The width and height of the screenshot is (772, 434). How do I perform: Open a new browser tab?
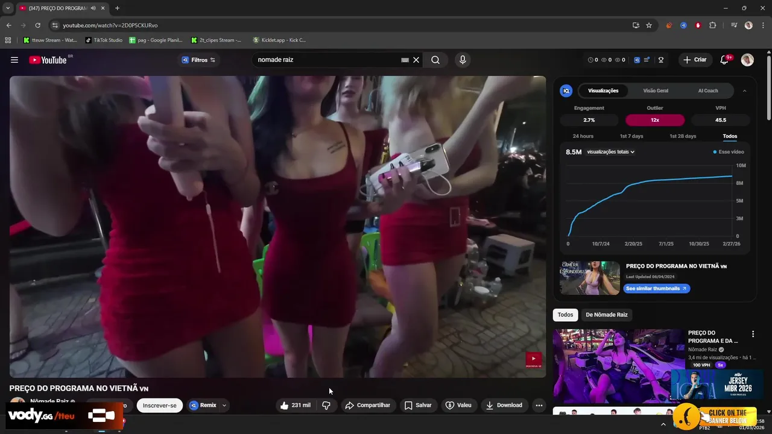117,8
